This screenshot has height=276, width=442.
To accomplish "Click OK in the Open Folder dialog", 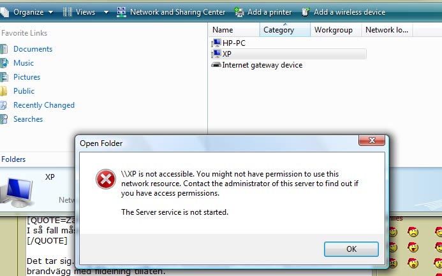I will [351, 249].
